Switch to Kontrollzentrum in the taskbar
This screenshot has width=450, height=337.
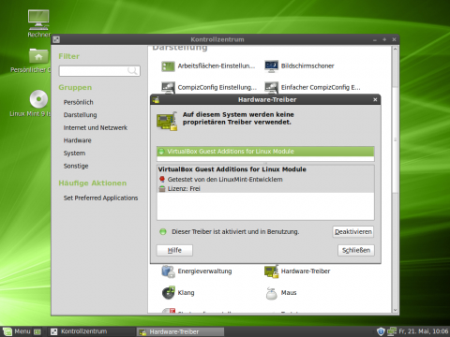91,331
